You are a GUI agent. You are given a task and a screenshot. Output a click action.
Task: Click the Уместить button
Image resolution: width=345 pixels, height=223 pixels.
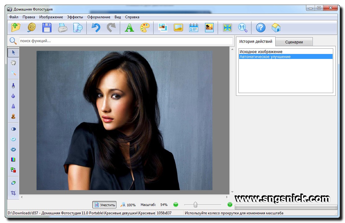coord(104,205)
